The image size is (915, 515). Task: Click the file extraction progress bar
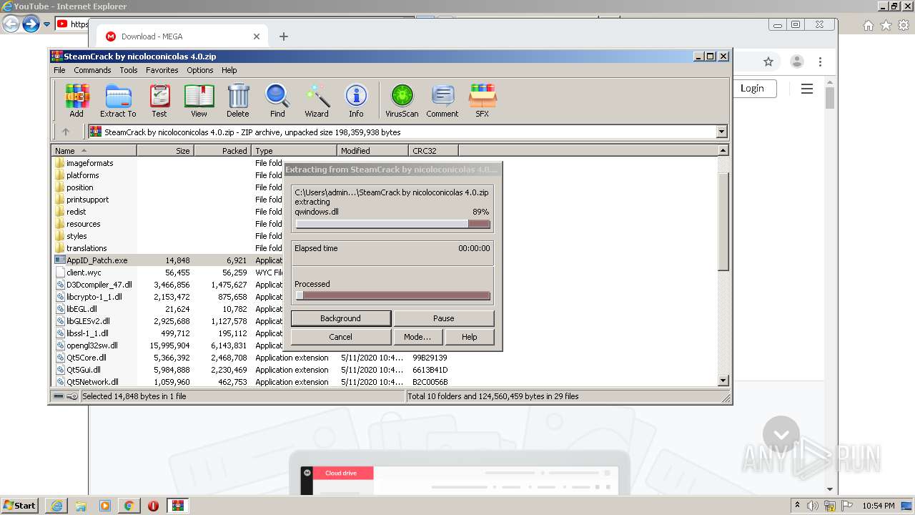pos(392,224)
